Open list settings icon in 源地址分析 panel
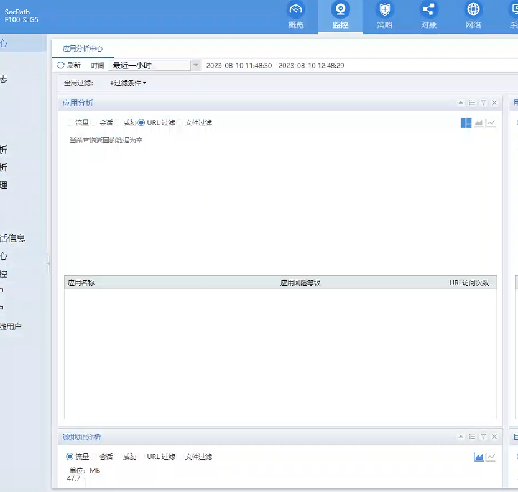 [472, 437]
